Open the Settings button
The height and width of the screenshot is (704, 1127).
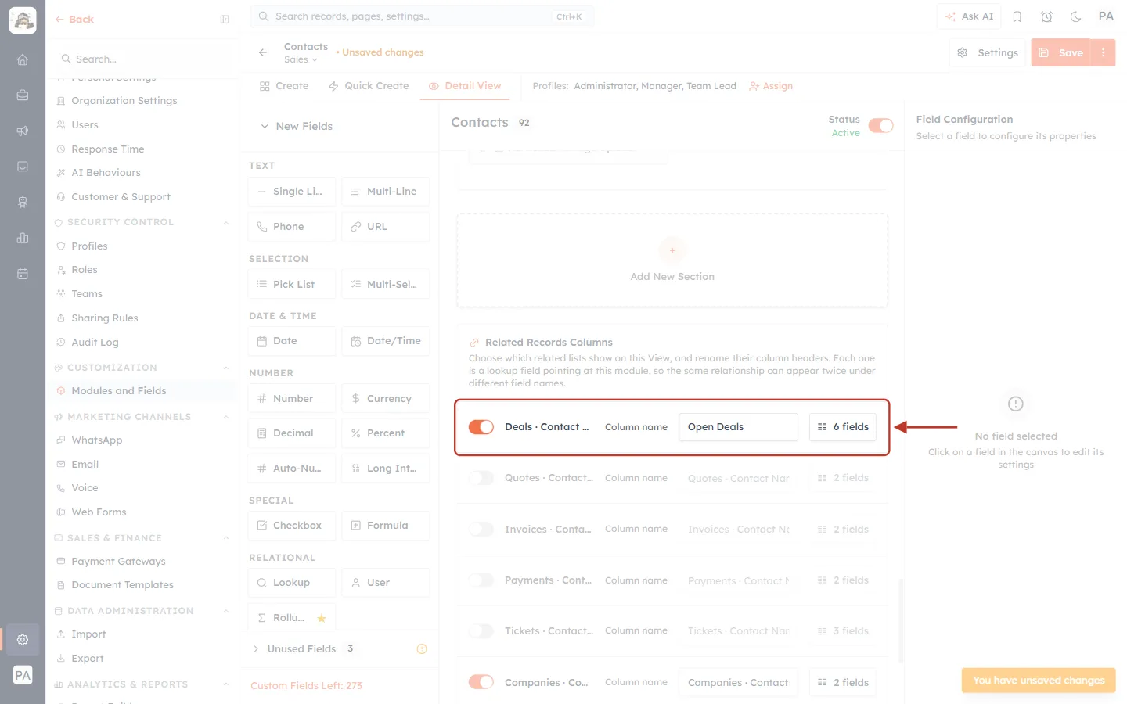pos(988,52)
